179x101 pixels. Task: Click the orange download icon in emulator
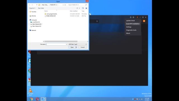(x=144, y=21)
